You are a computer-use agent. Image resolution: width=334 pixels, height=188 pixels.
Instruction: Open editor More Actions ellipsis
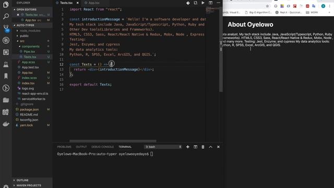[218, 3]
